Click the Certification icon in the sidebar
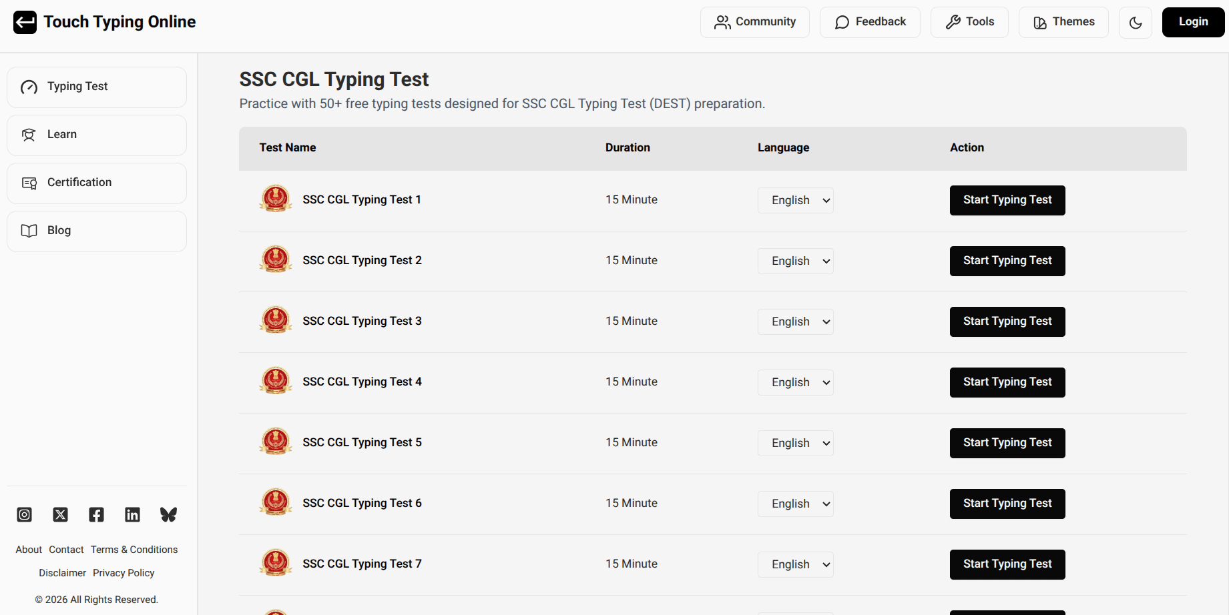 pos(29,182)
